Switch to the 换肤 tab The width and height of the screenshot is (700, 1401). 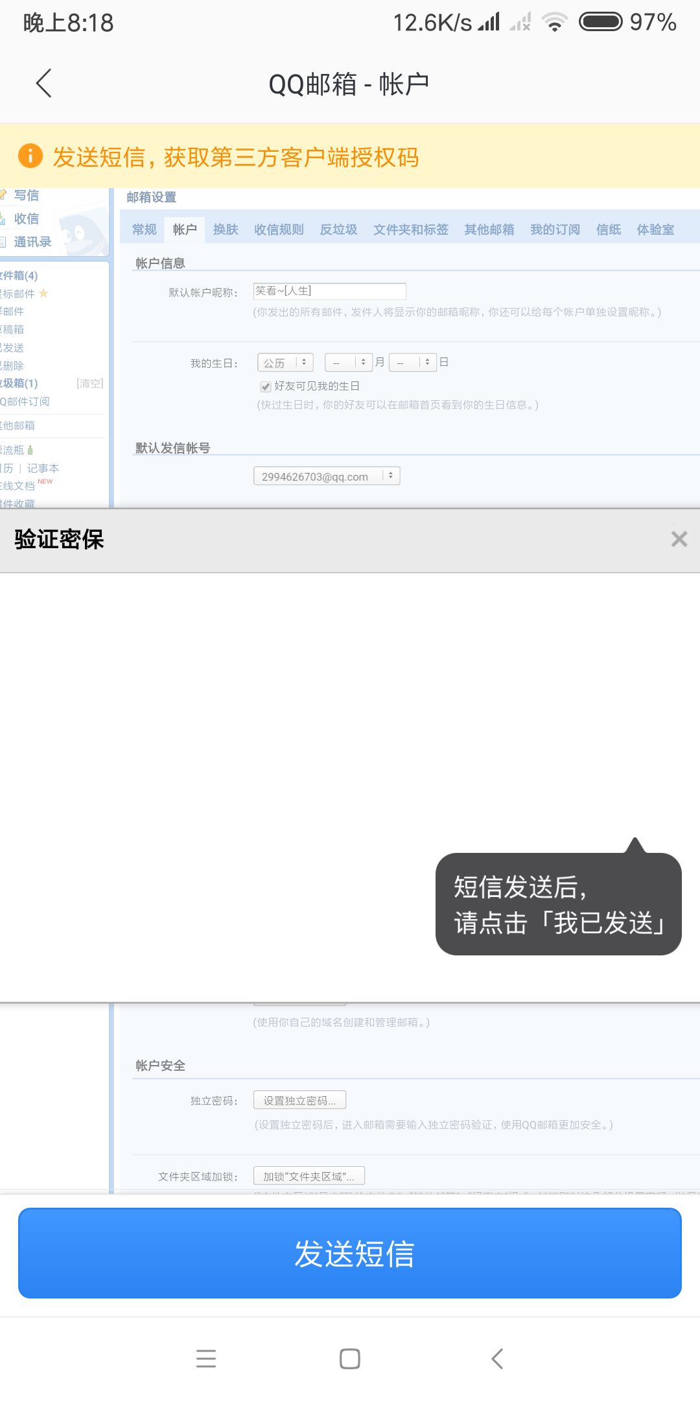point(226,230)
